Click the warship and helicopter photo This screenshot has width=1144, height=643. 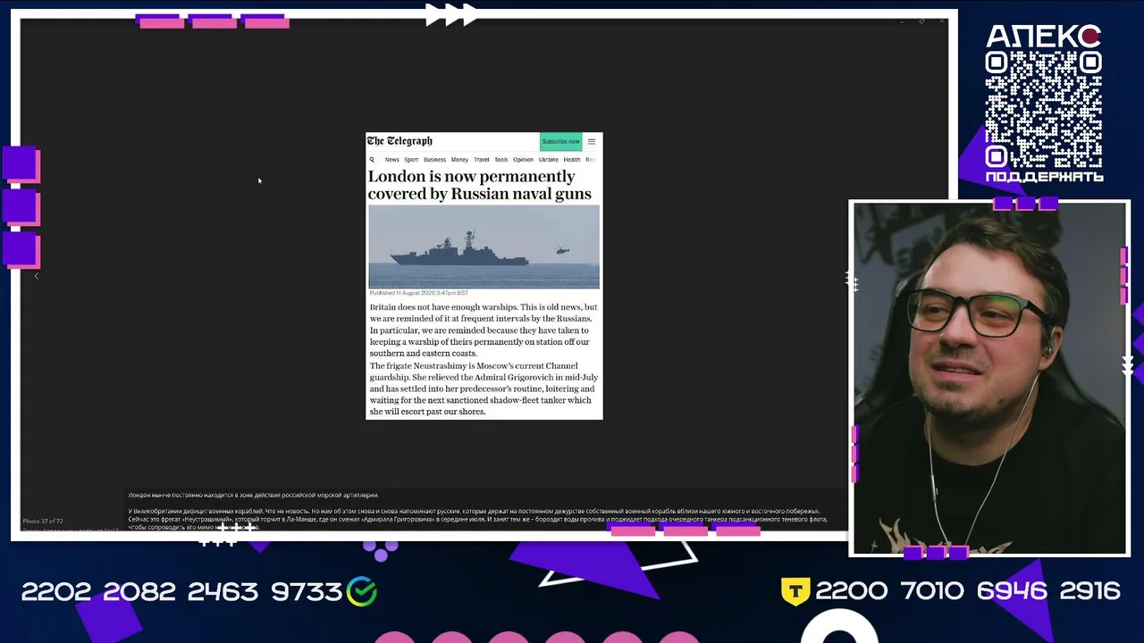click(x=484, y=246)
